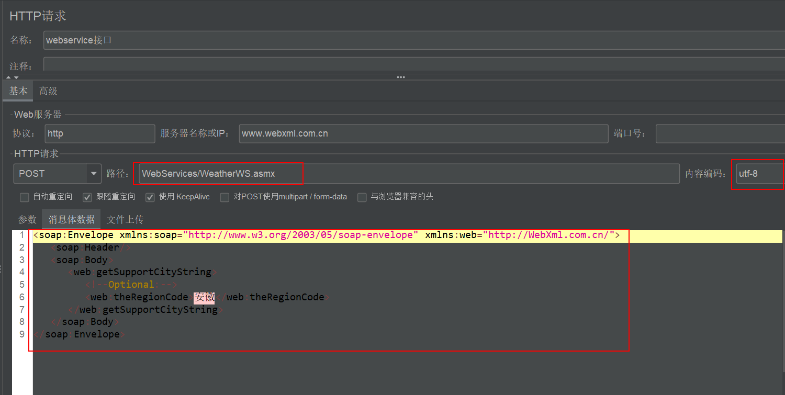Open the 参数 tab

click(27, 219)
